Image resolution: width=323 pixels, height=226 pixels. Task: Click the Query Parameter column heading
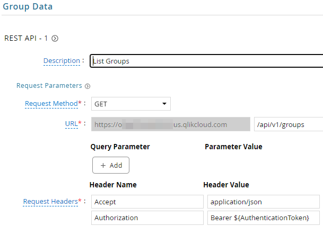[x=120, y=147]
